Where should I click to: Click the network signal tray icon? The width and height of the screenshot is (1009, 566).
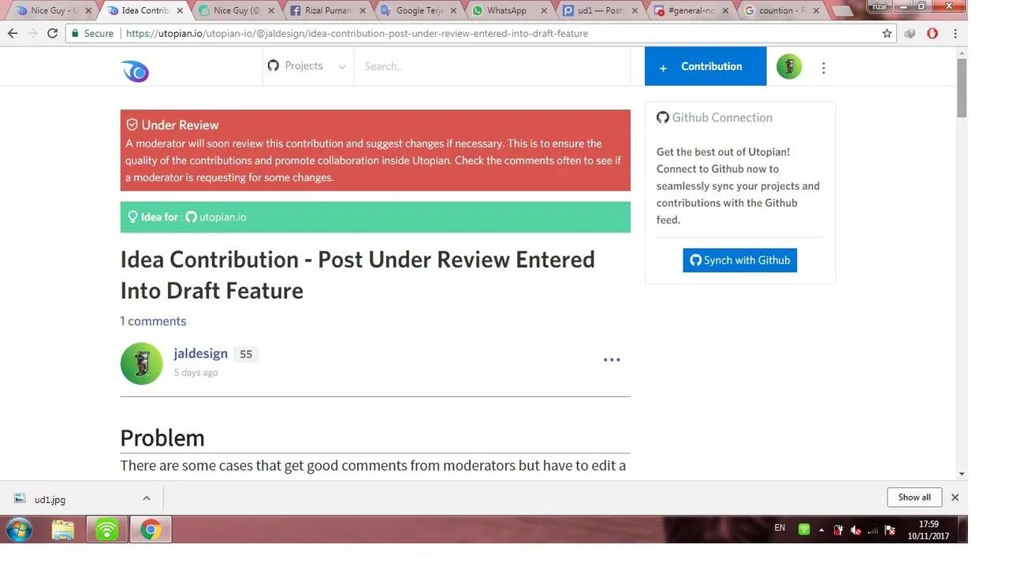(x=873, y=530)
